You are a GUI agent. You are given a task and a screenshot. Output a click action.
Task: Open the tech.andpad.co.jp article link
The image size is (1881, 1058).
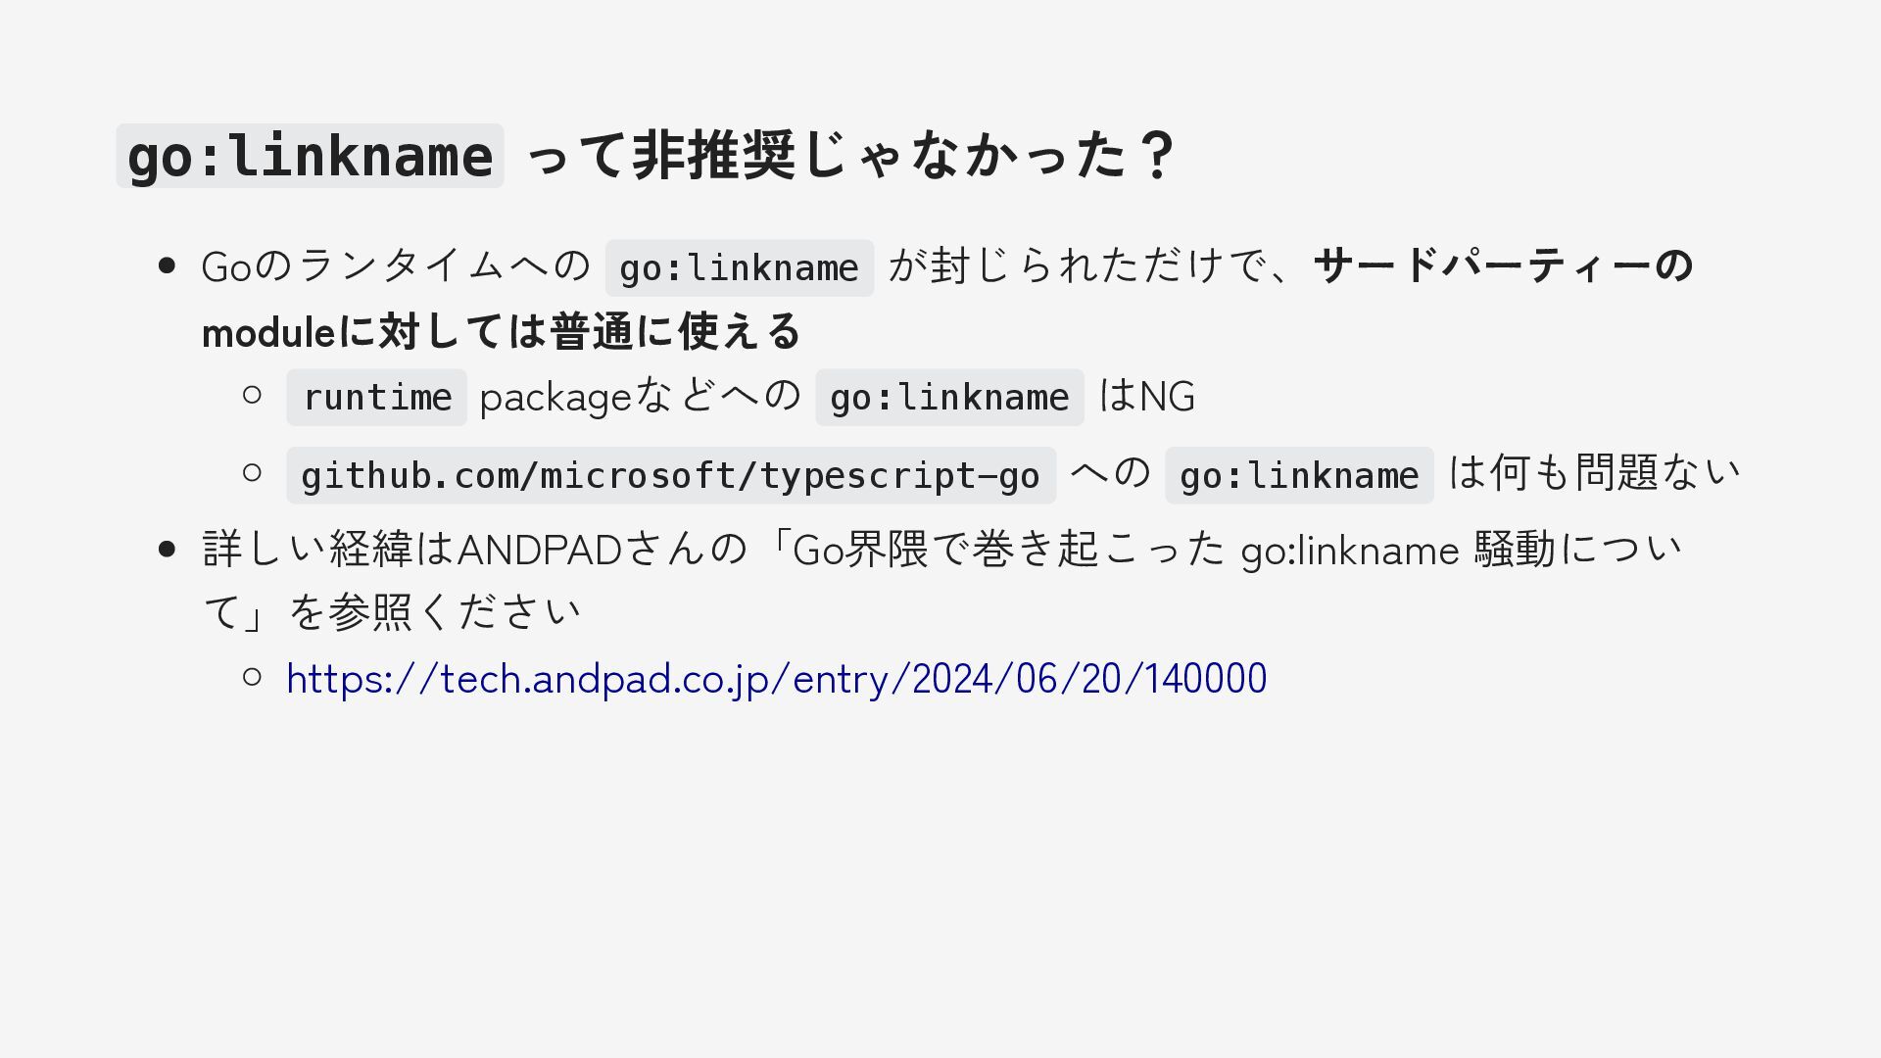[776, 678]
